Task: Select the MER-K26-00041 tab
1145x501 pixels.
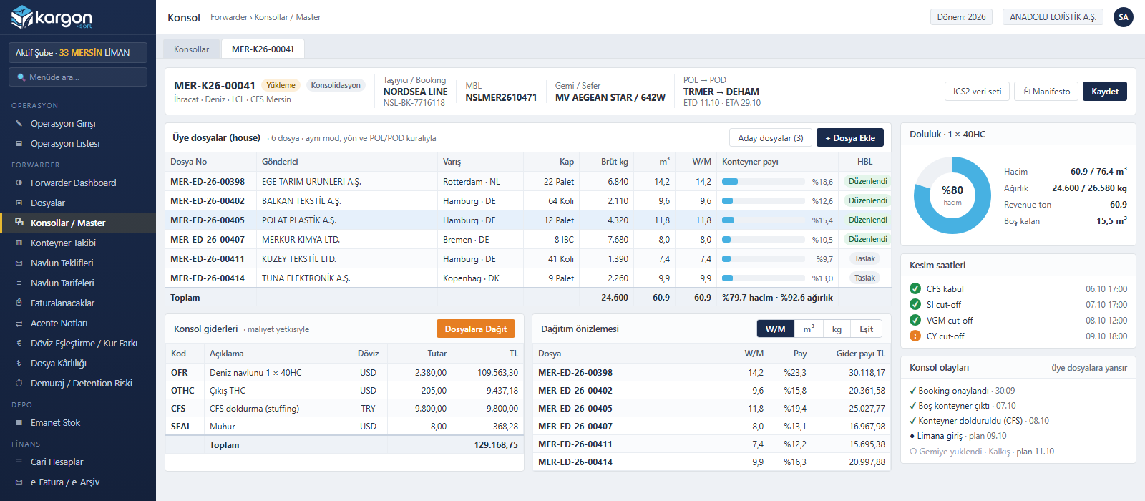Action: point(263,49)
